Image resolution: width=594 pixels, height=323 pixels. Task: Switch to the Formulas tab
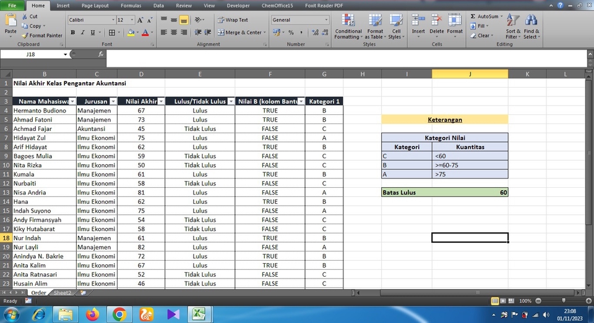point(131,6)
